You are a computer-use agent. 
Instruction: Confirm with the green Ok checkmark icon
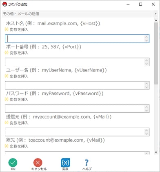coord(13,163)
